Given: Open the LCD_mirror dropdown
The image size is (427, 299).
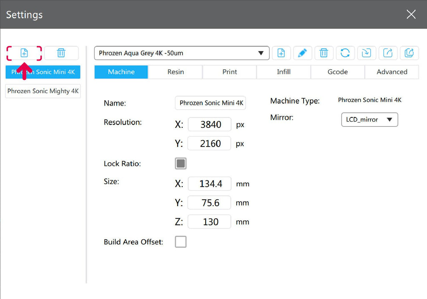Looking at the screenshot, I should [369, 119].
